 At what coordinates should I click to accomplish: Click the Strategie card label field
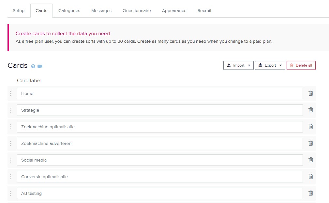click(160, 110)
